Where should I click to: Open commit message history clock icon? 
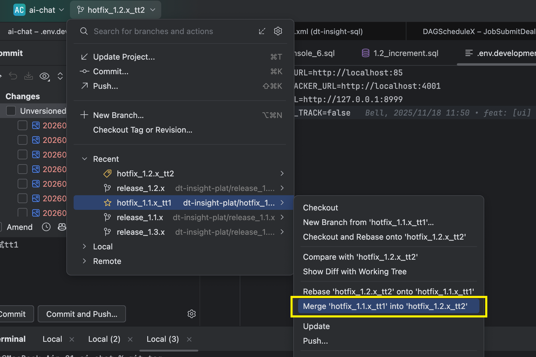pyautogui.click(x=46, y=227)
